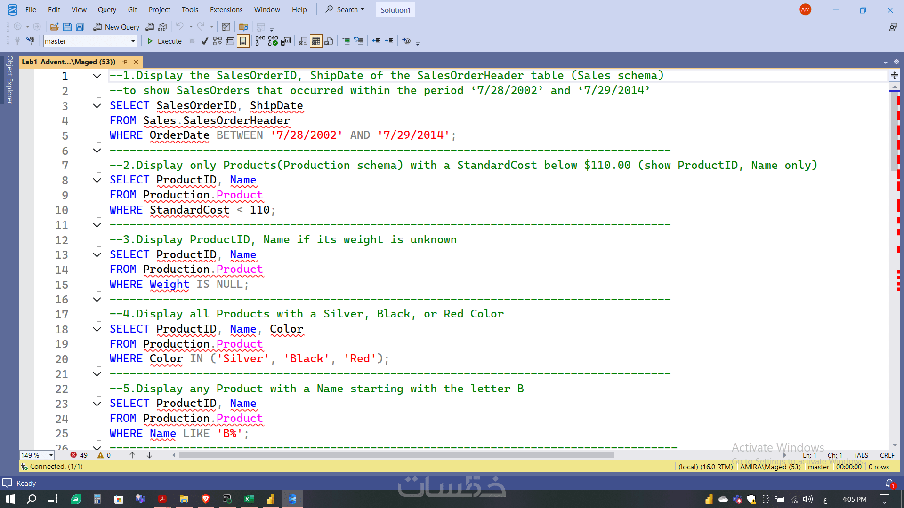The height and width of the screenshot is (508, 904).
Task: Open the 149 % zoom dropdown
Action: 51,455
